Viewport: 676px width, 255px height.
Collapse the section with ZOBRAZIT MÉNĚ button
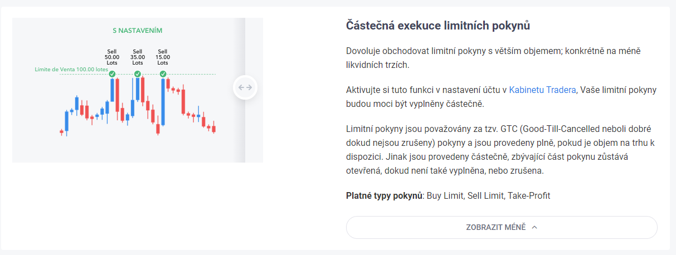click(x=502, y=227)
